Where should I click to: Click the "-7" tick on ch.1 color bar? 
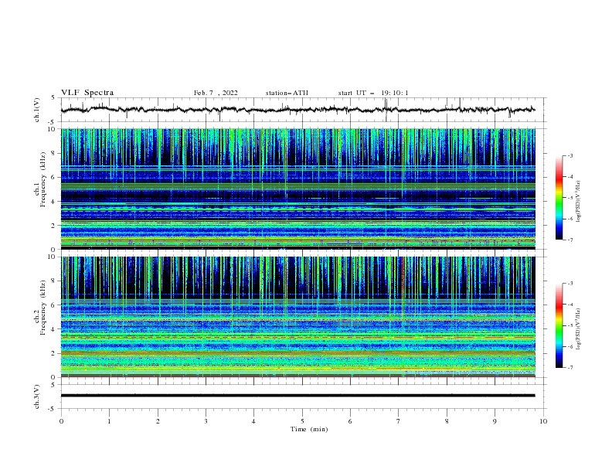coord(570,240)
